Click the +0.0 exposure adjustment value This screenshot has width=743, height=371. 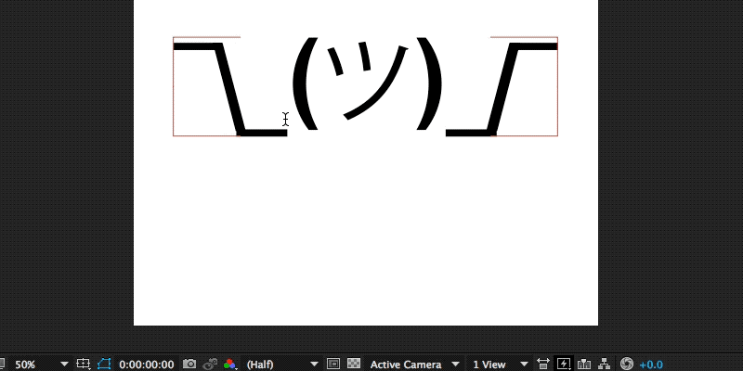point(651,365)
